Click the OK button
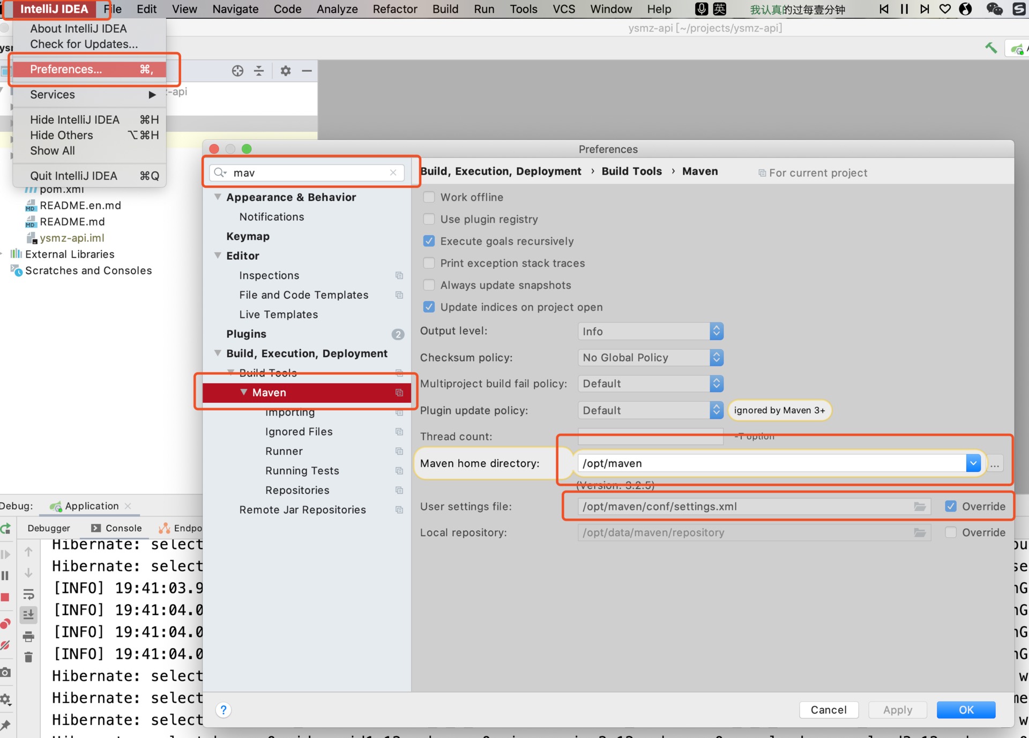Image resolution: width=1029 pixels, height=738 pixels. click(x=966, y=710)
